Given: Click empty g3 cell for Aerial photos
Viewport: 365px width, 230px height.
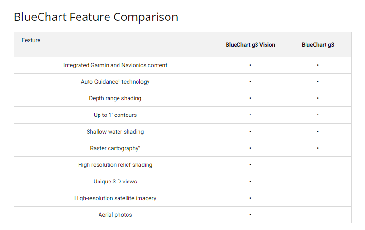Looking at the screenshot, I should [317, 215].
